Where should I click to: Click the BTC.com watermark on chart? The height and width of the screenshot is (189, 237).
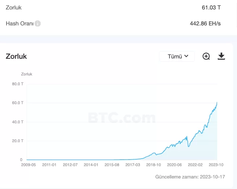[121, 118]
